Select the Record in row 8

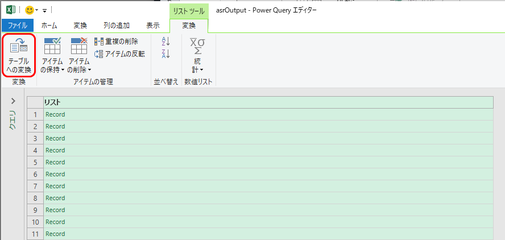pos(268,198)
